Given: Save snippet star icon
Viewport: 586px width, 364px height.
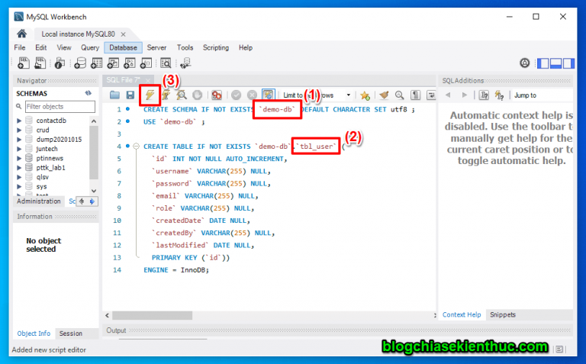Looking at the screenshot, I should click(365, 95).
